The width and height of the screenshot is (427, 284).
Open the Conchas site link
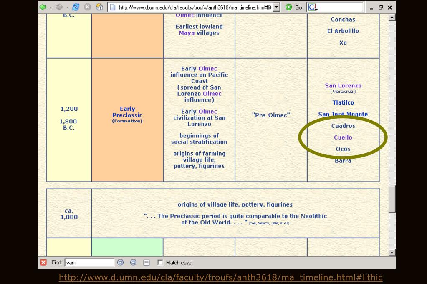(343, 20)
